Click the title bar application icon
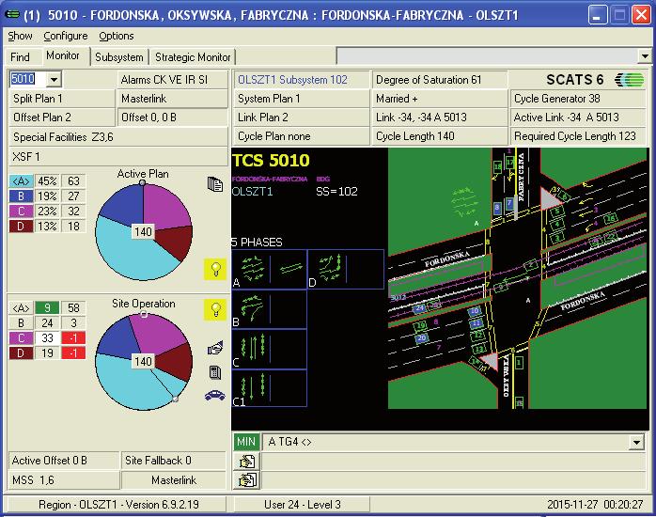Image resolution: width=656 pixels, height=517 pixels. tap(12, 14)
